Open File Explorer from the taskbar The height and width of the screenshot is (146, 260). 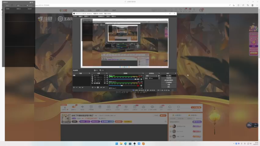[121, 143]
